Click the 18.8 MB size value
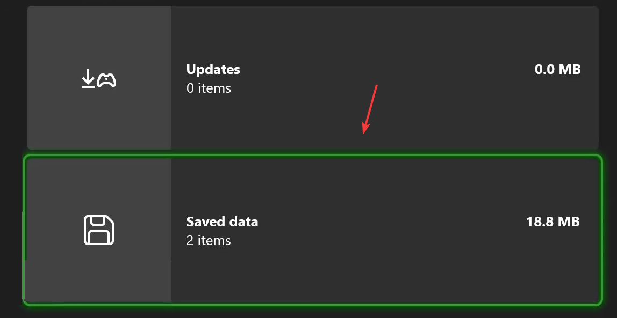 pos(553,221)
